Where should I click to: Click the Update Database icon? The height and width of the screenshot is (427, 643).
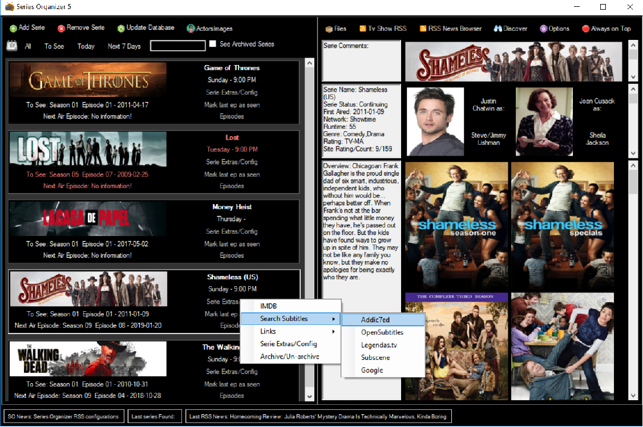121,29
